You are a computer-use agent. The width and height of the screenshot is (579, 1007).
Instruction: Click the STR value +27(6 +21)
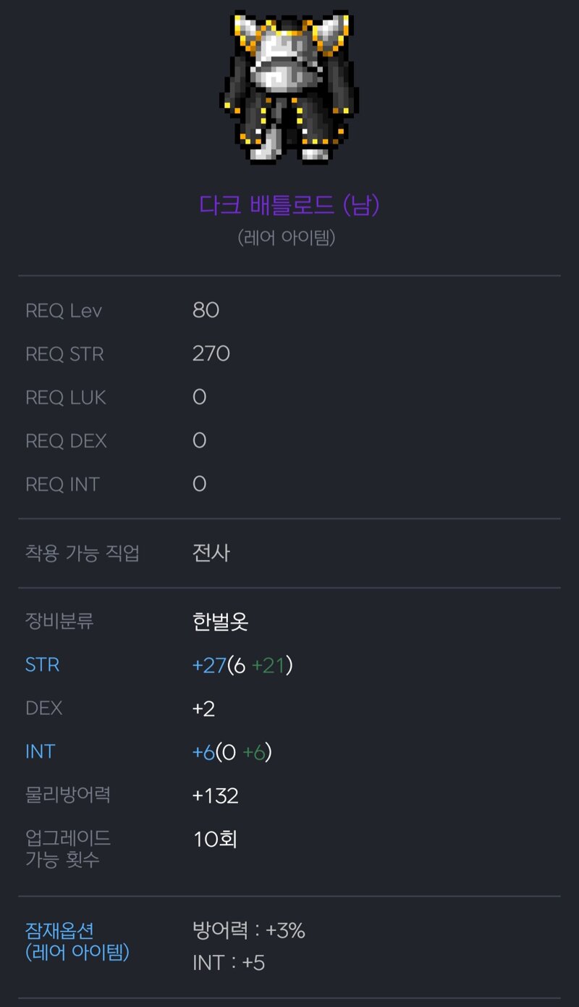coord(242,665)
